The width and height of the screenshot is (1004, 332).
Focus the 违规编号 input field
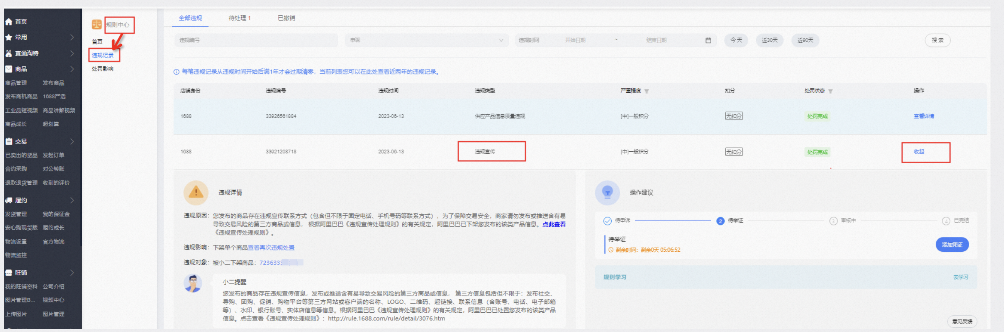point(256,41)
